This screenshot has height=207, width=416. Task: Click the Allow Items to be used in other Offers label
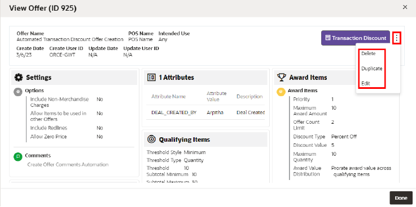click(x=58, y=116)
